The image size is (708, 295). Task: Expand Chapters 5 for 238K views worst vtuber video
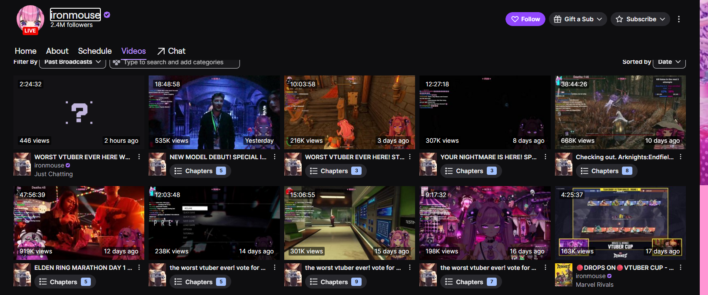(x=200, y=282)
